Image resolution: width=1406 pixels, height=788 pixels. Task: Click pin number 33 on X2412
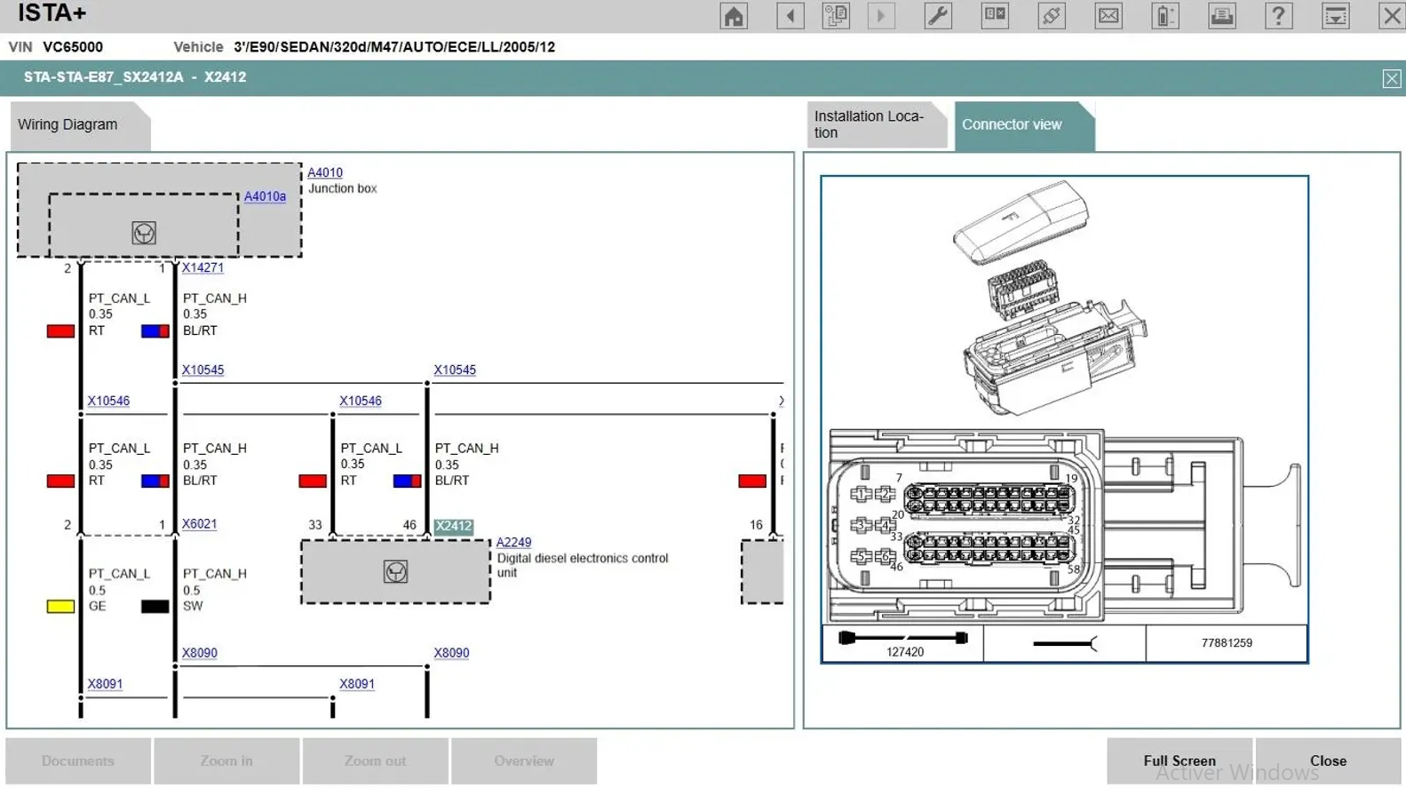pyautogui.click(x=315, y=525)
